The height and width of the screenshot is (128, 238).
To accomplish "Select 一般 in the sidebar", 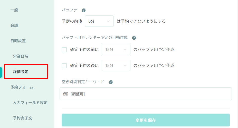I will (x=14, y=10).
